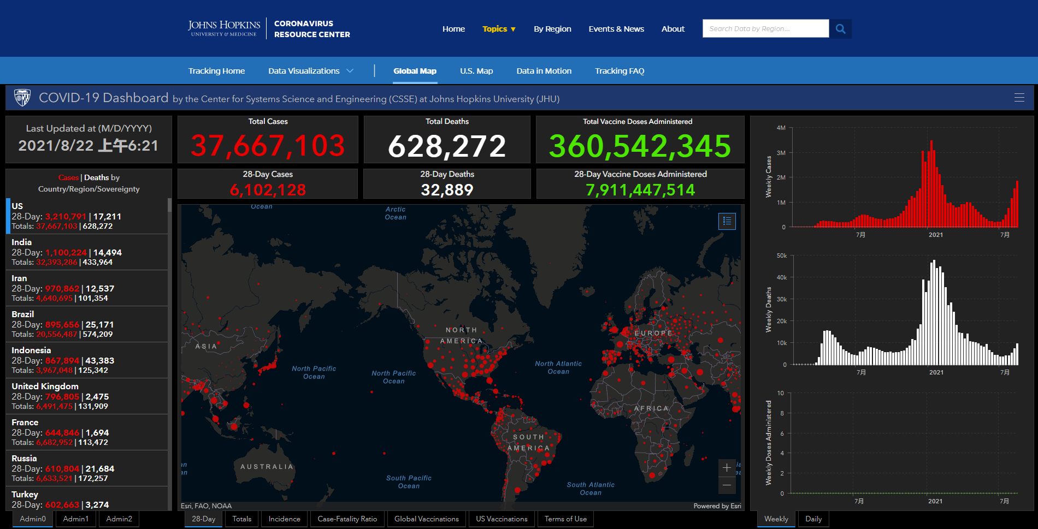Click the JHU shield logo in dashboard header
Image resolution: width=1038 pixels, height=529 pixels.
coord(22,98)
